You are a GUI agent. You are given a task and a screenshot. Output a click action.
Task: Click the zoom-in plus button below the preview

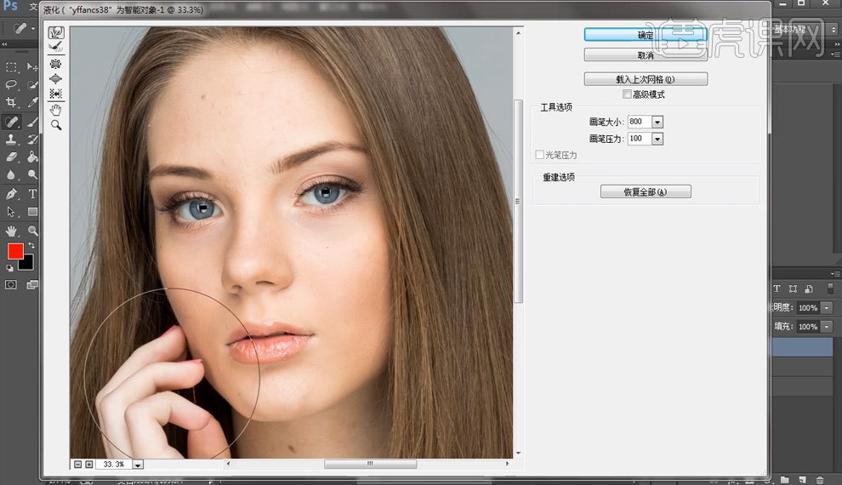click(89, 464)
